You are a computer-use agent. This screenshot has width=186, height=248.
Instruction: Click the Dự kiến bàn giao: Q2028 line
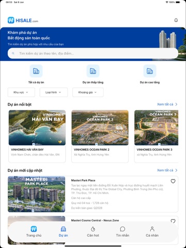pyautogui.click(x=87, y=208)
